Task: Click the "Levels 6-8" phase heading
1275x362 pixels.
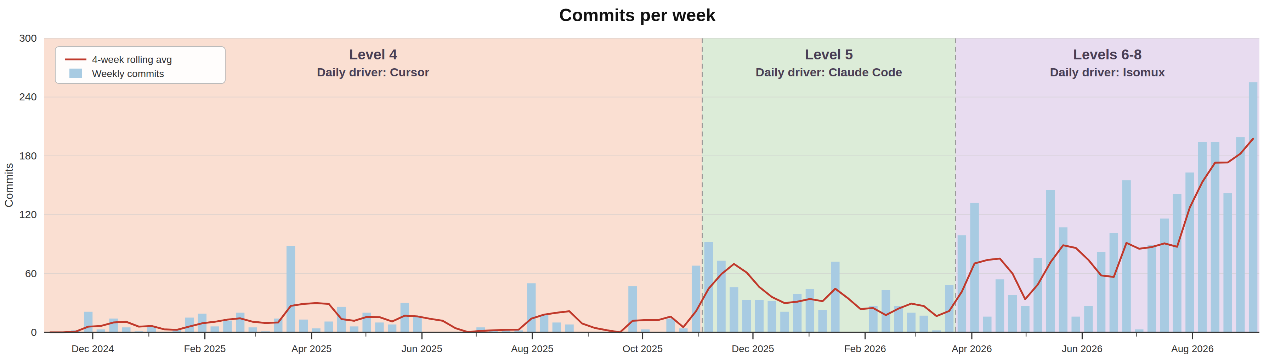Action: [1107, 54]
